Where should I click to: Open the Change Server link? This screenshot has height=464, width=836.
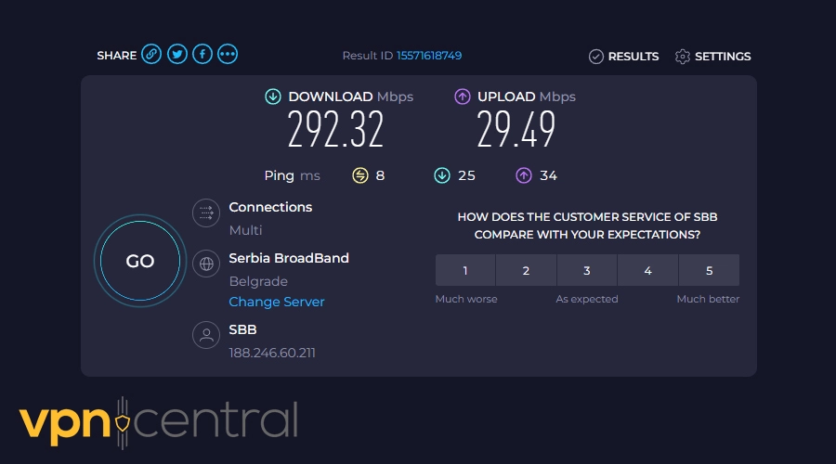[x=277, y=302]
